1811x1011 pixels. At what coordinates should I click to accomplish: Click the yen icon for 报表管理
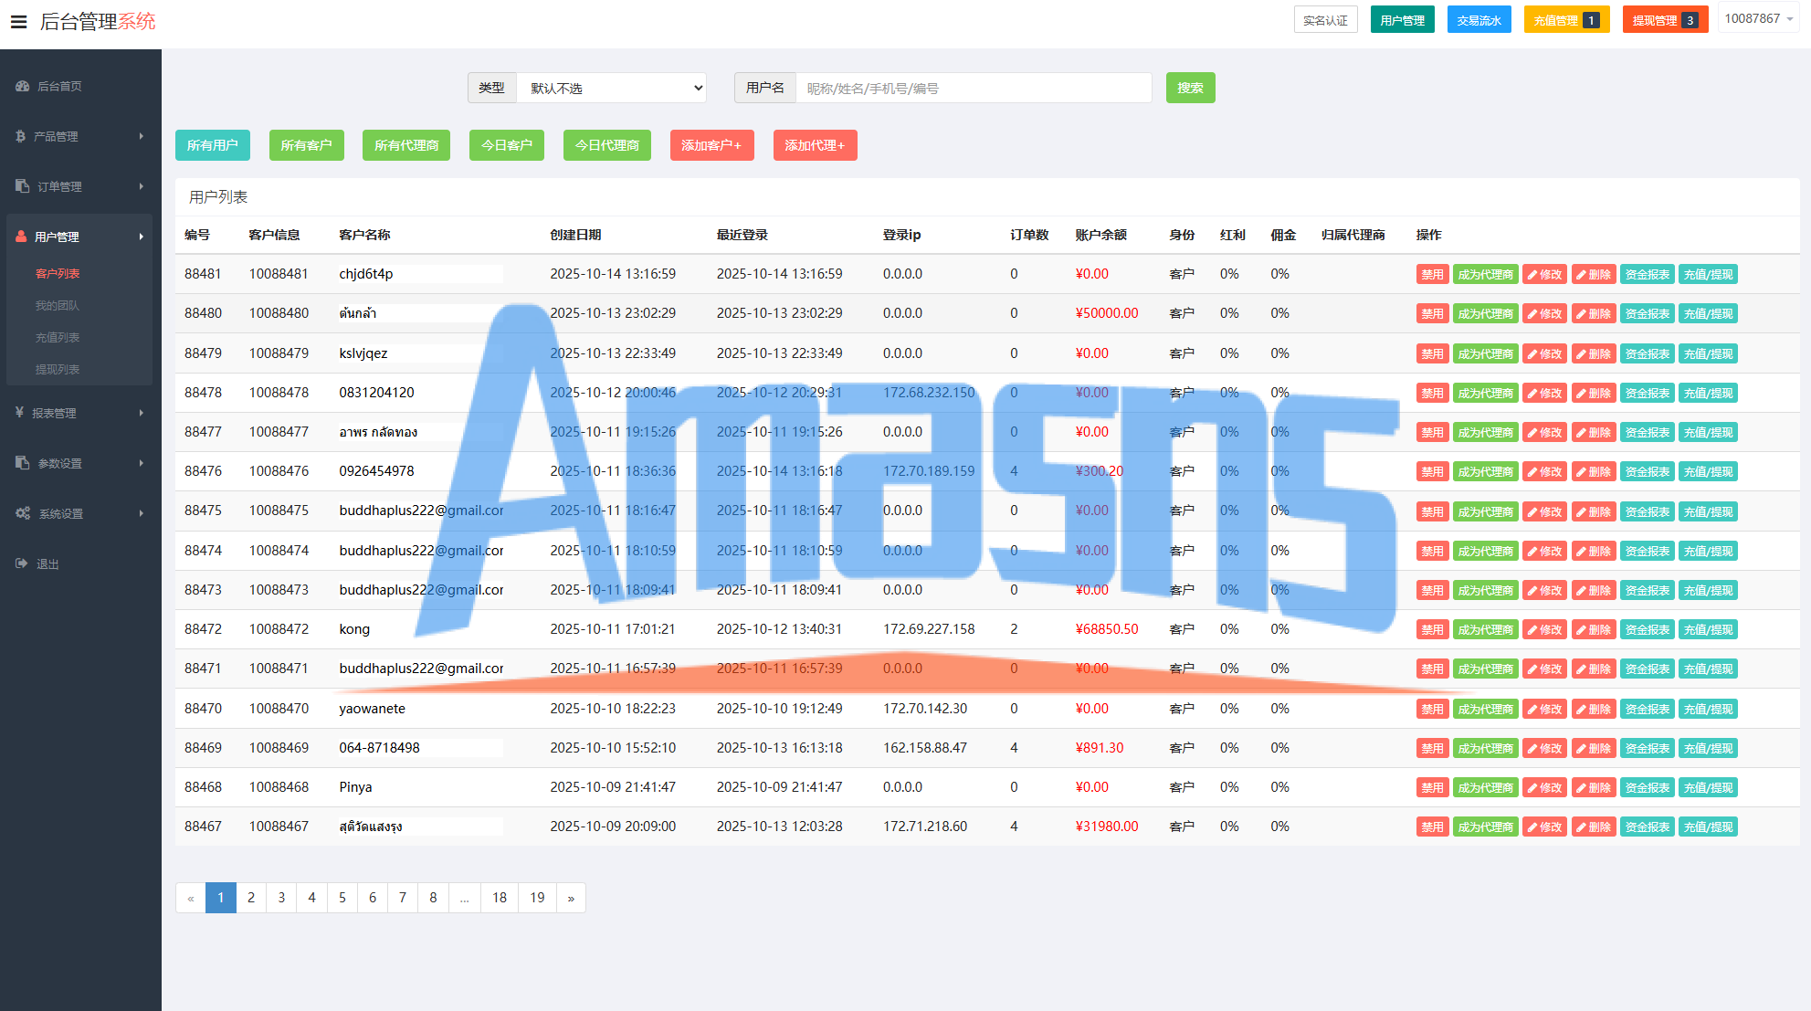pyautogui.click(x=19, y=413)
